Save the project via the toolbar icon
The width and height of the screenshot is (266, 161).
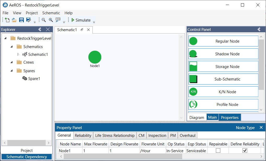pos(21,20)
